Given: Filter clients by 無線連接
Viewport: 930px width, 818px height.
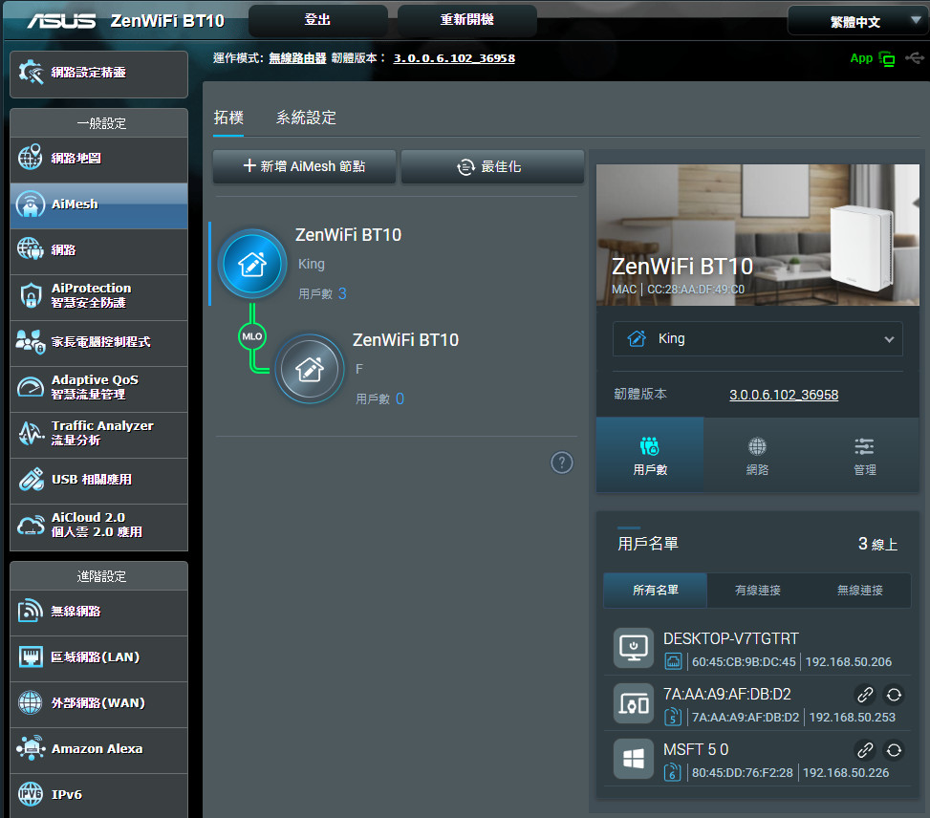Looking at the screenshot, I should click(x=859, y=591).
